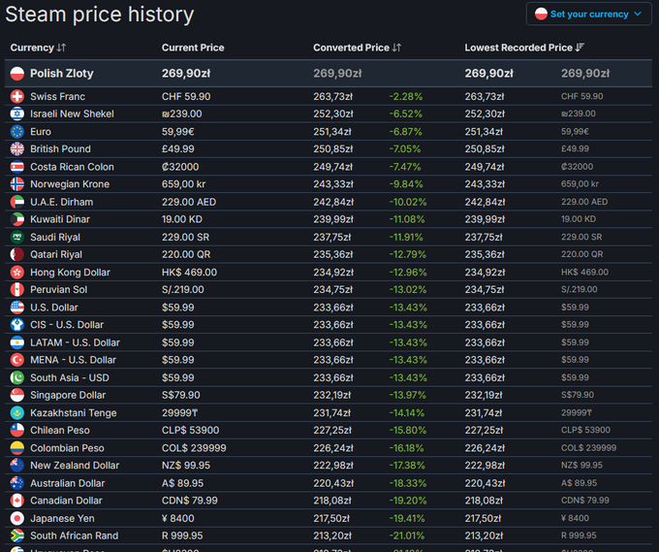This screenshot has height=552, width=659.
Task: Click the Kazakhstani Tenge flag icon
Action: [x=17, y=412]
